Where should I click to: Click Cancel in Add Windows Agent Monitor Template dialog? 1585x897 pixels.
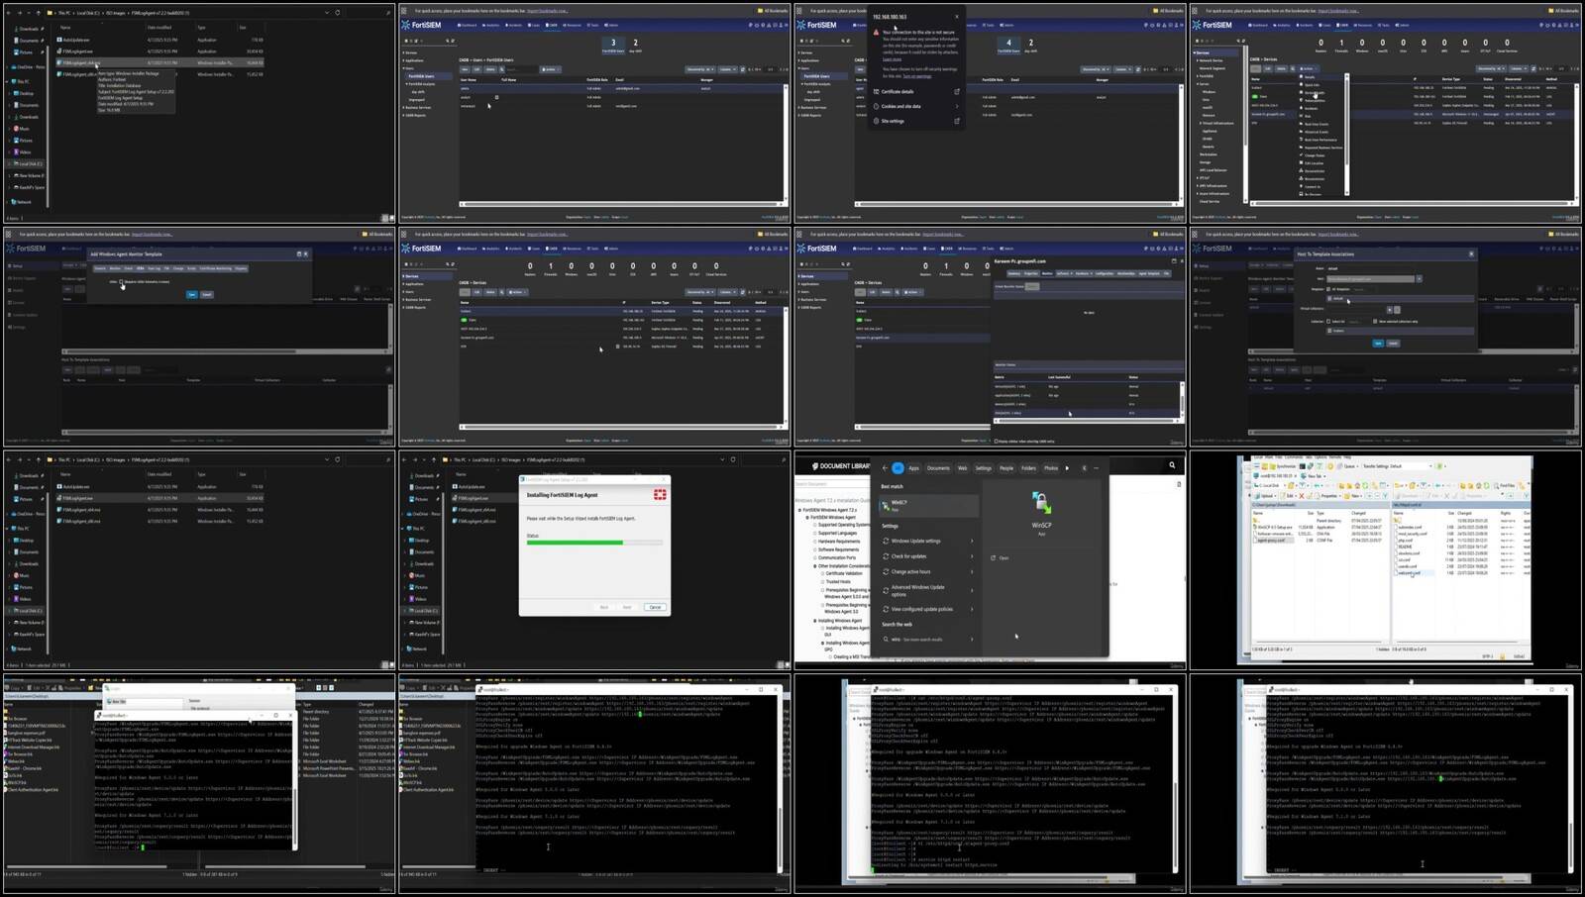(207, 294)
